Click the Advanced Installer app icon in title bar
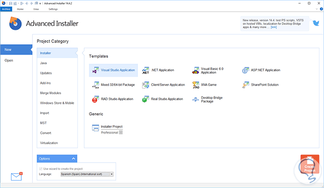Image resolution: width=324 pixels, height=188 pixels. tap(4, 3)
